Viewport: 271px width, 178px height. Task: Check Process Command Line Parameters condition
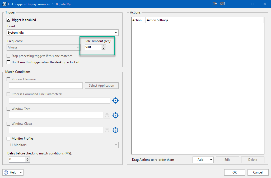point(8,94)
